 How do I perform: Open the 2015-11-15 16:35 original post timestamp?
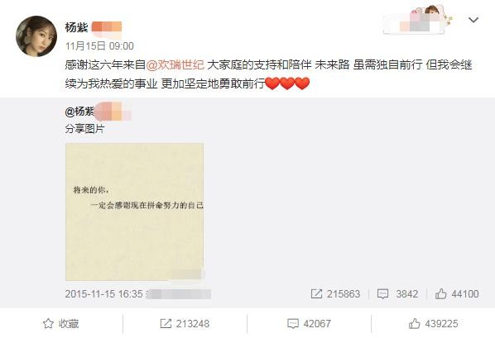click(x=103, y=294)
